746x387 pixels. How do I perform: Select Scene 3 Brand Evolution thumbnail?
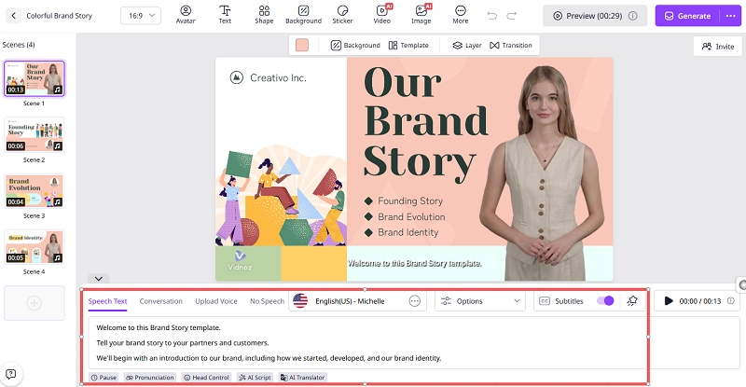35,191
